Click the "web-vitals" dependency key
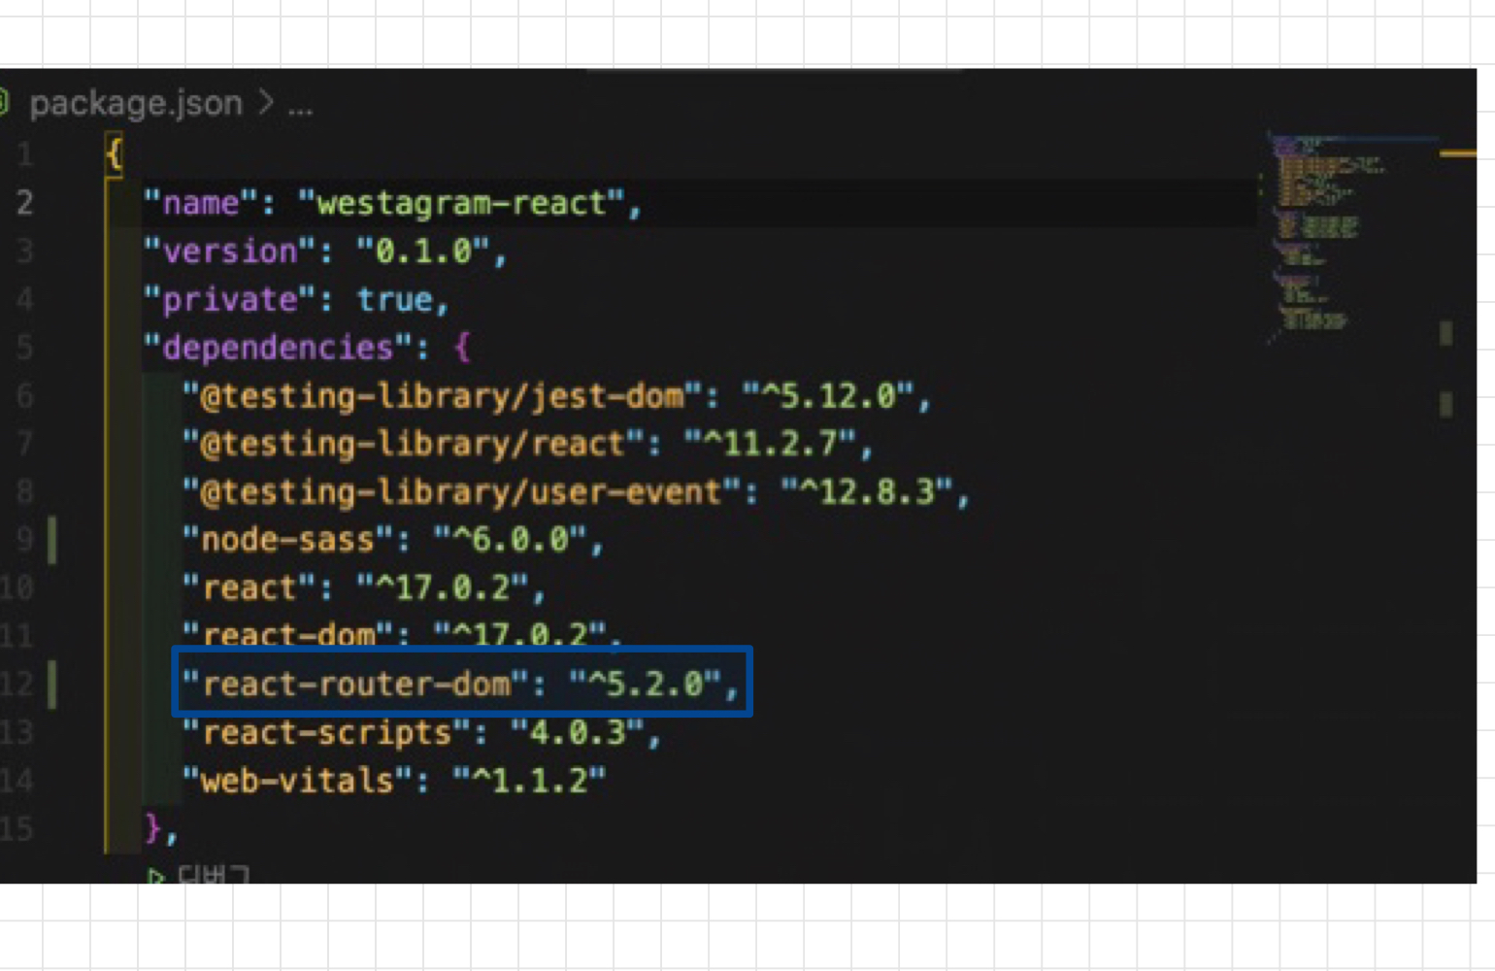The image size is (1495, 971). pos(297,781)
